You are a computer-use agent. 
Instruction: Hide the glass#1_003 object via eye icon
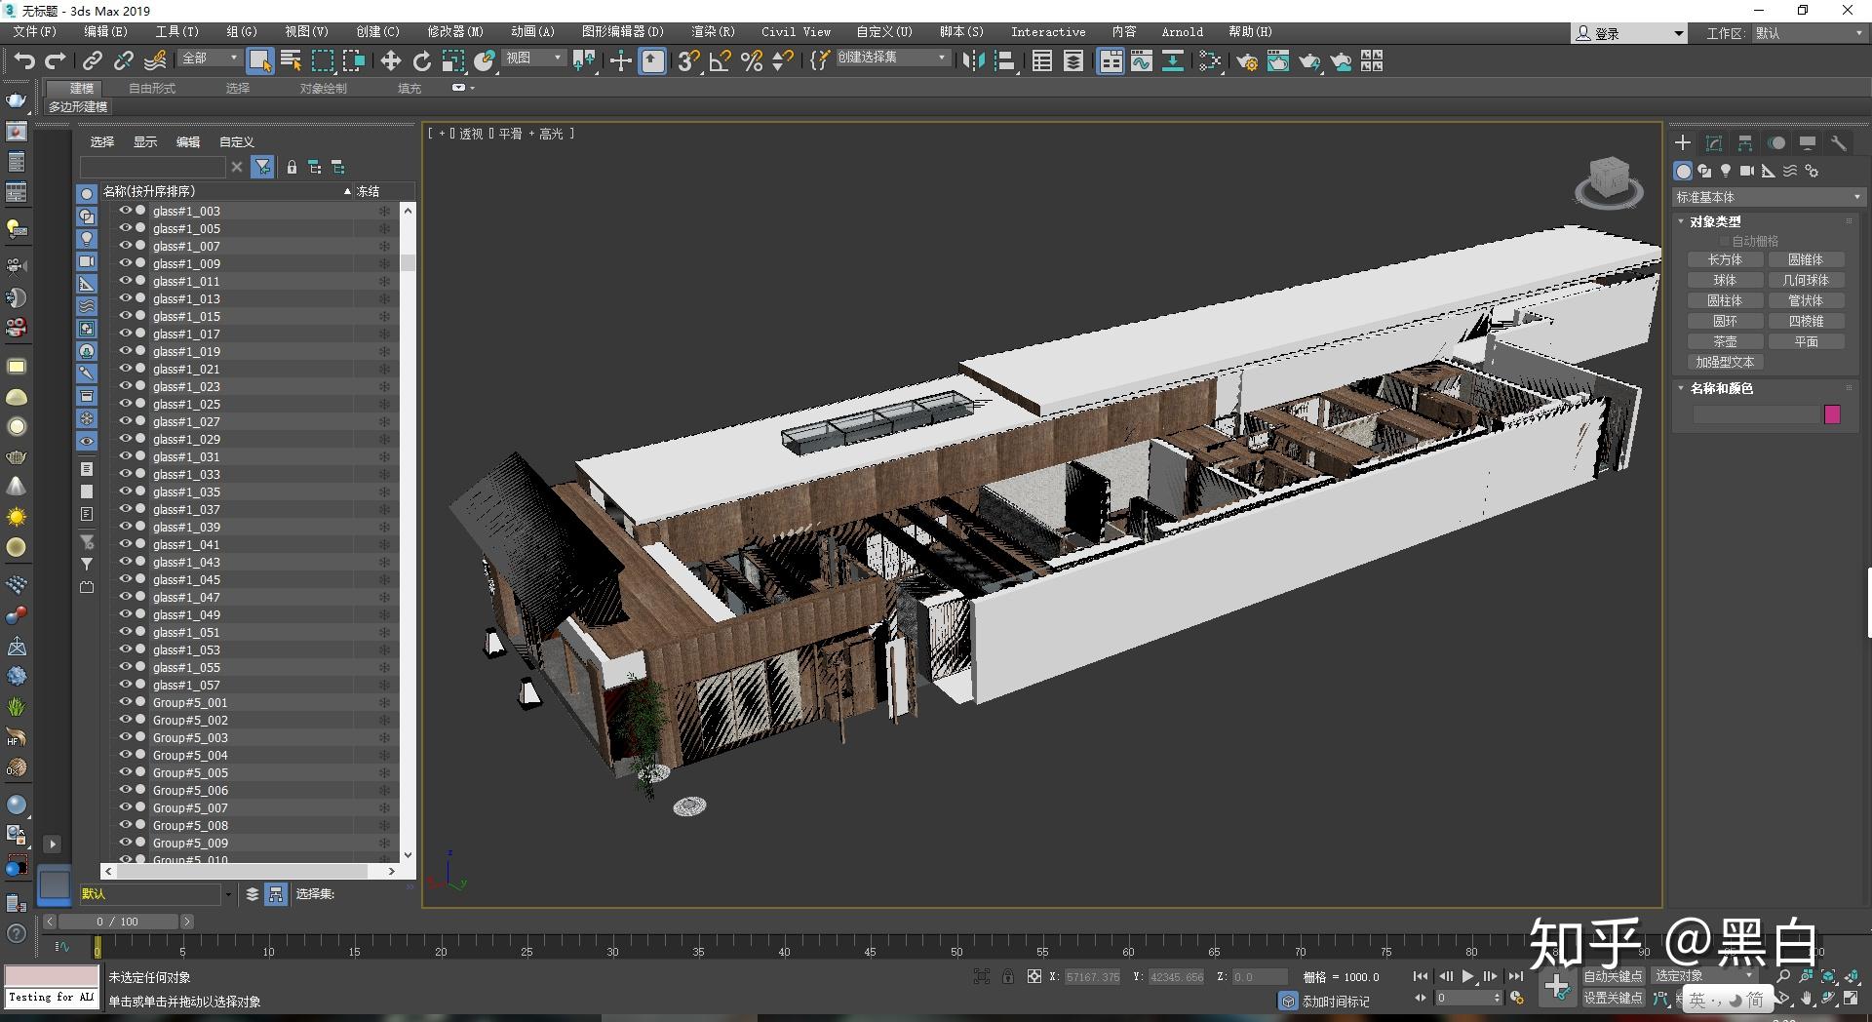pos(125,211)
